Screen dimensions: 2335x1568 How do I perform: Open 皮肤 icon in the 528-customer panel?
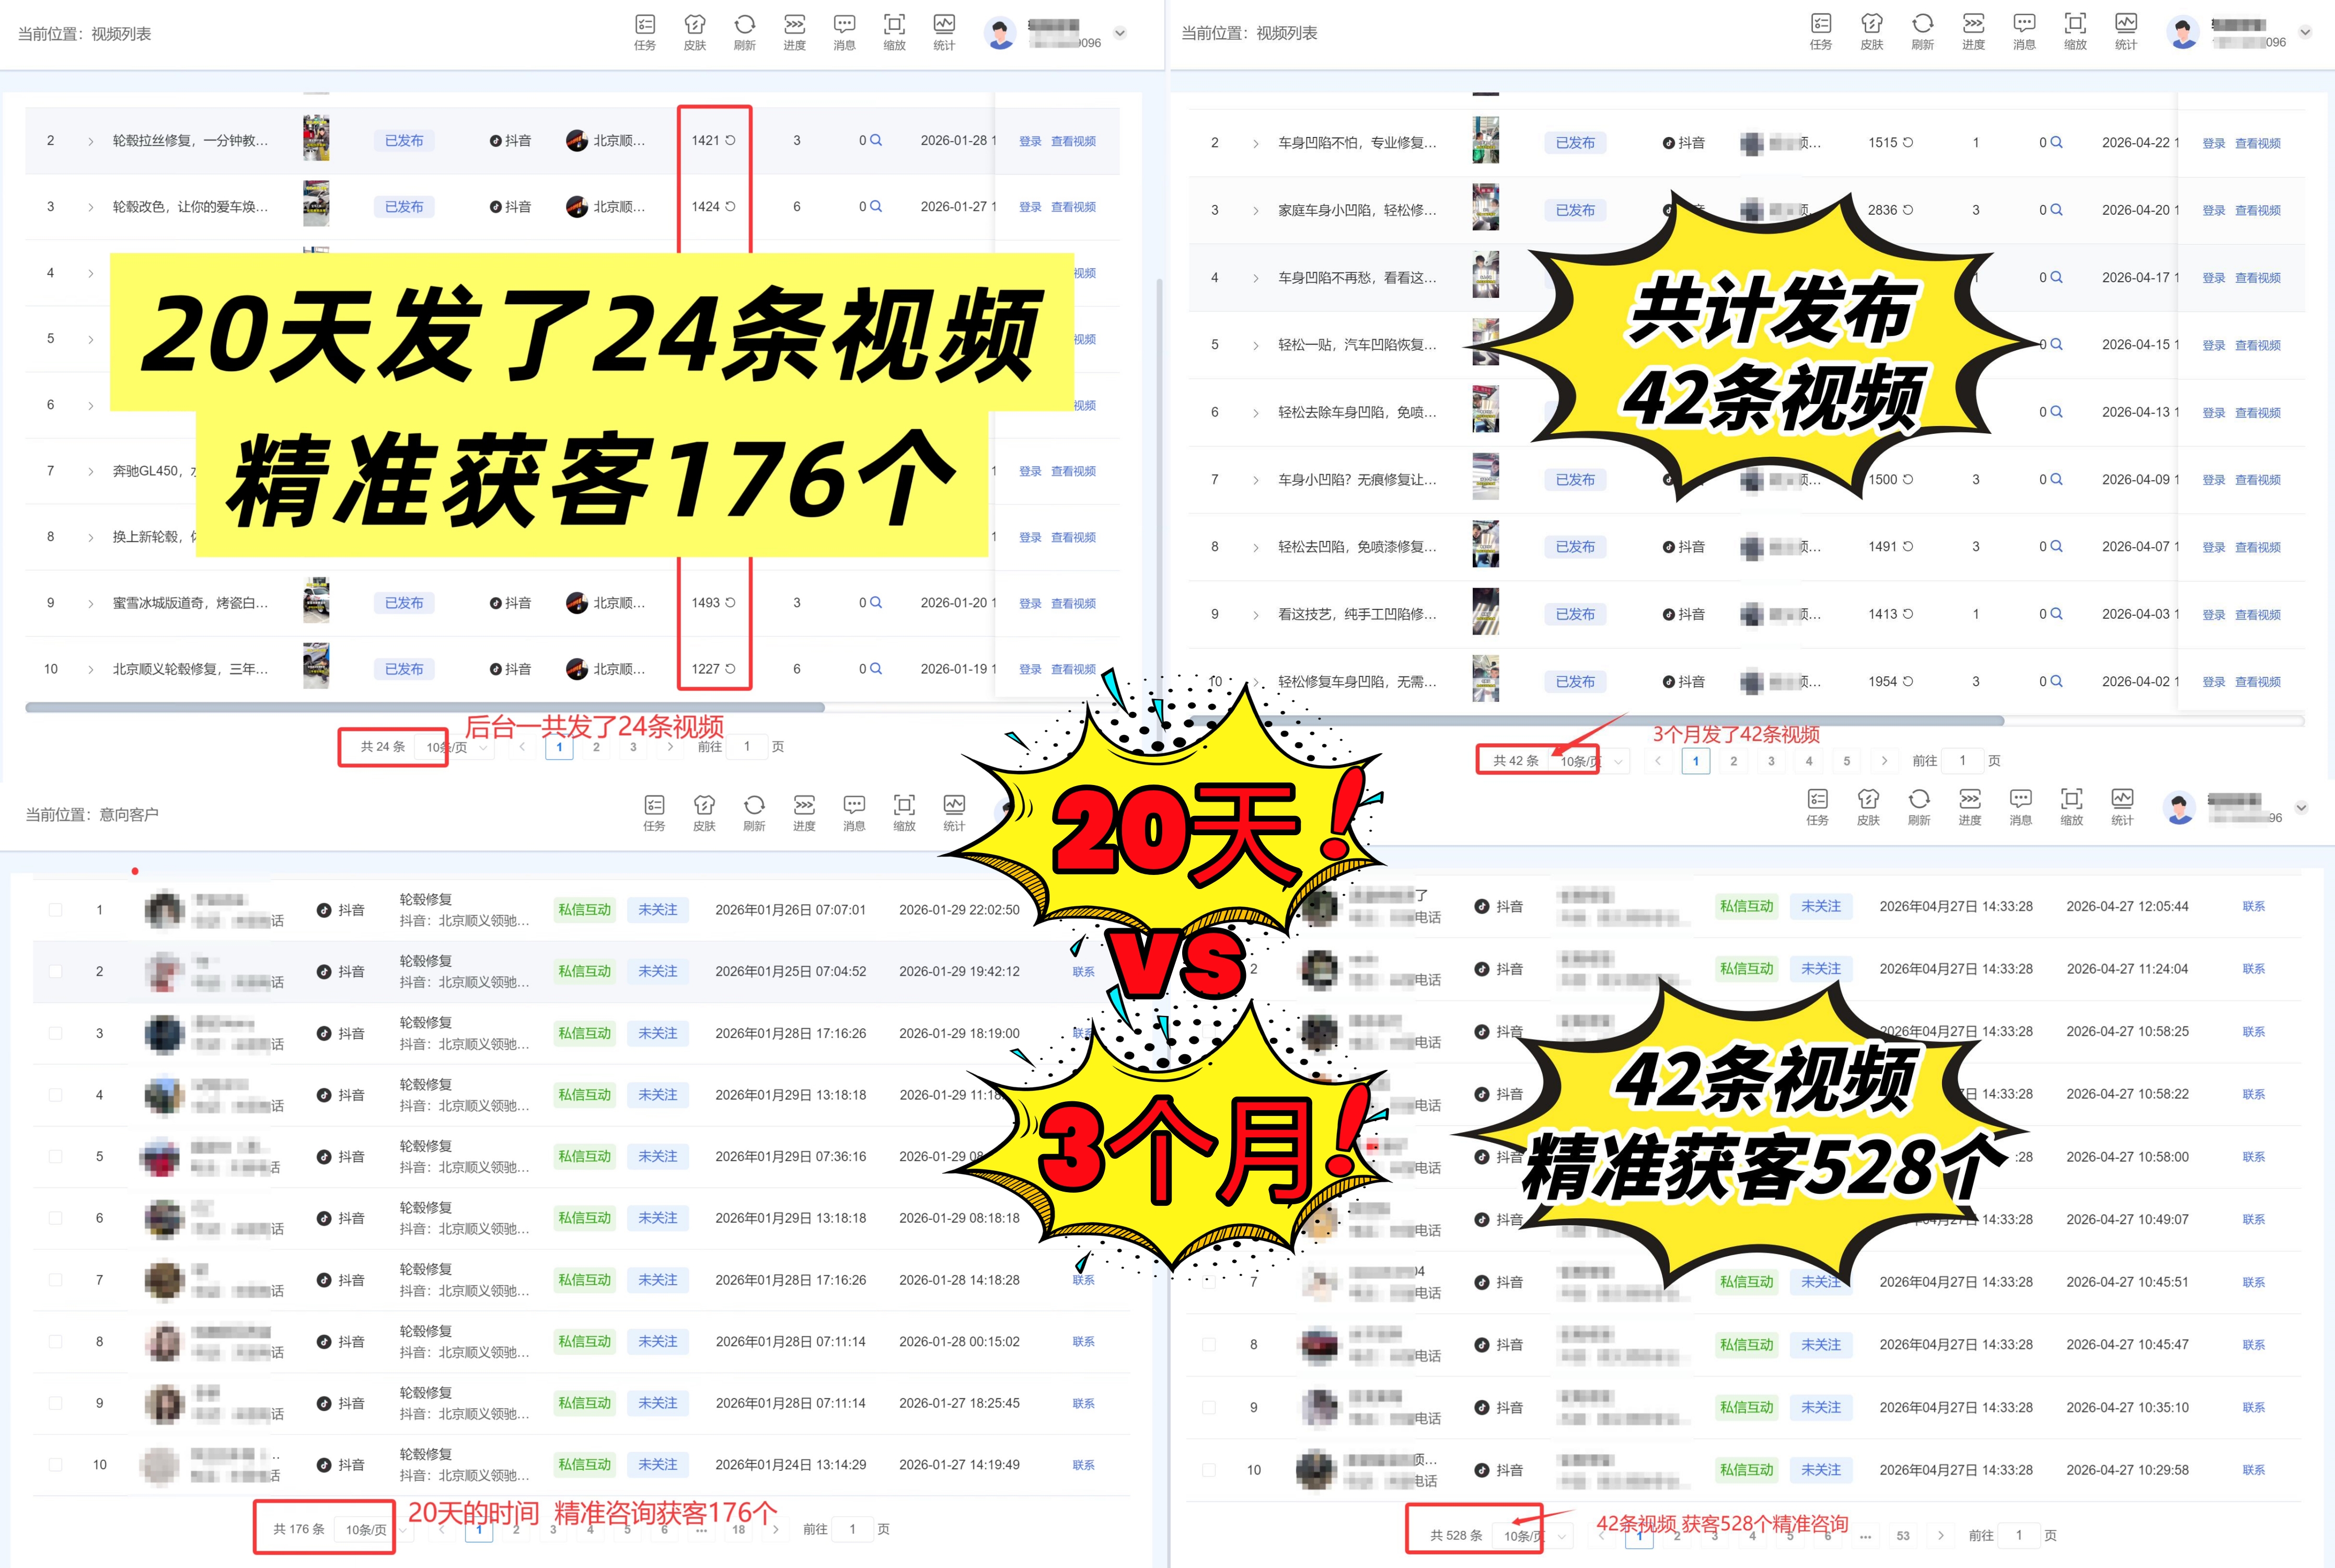(1868, 806)
